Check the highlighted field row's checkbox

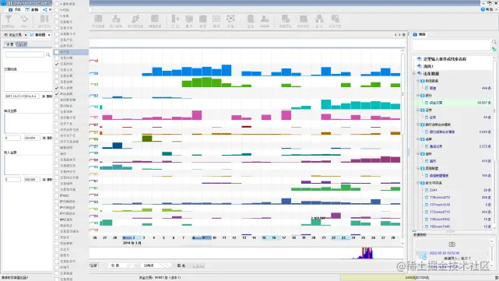pos(57,52)
